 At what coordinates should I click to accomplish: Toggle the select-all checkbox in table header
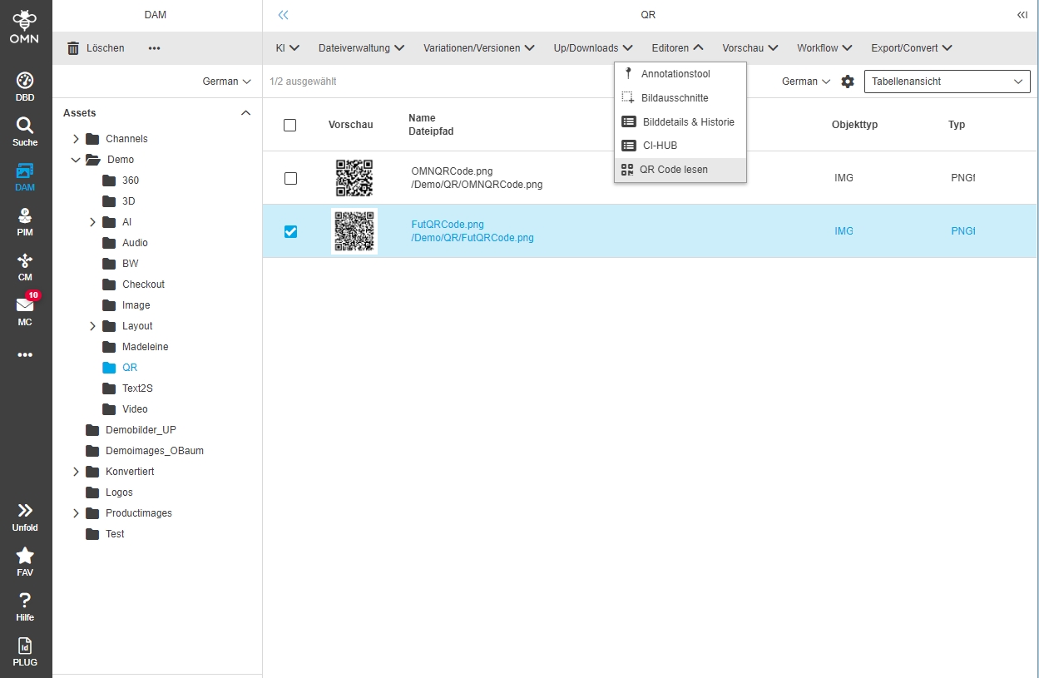289,125
